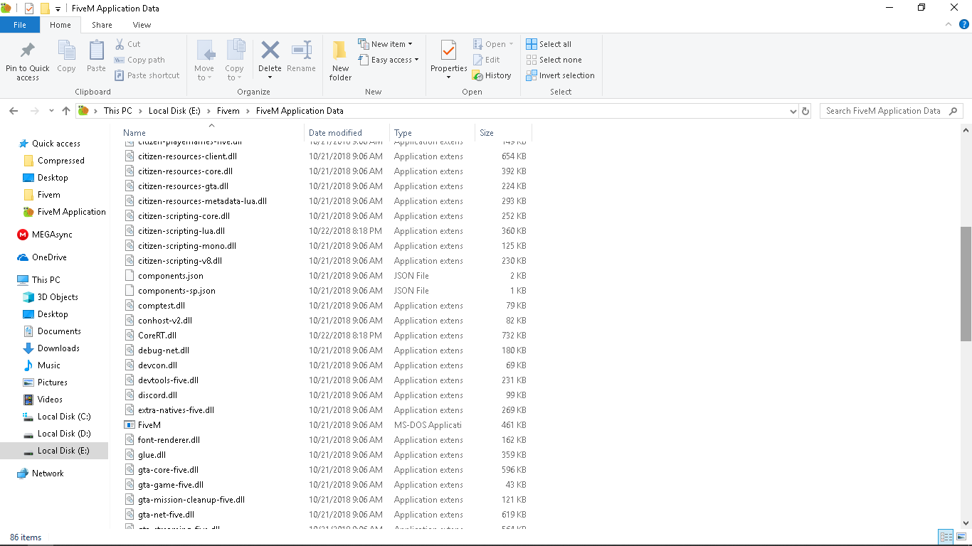Refresh the folder with the address bar icon
The width and height of the screenshot is (972, 546).
[x=805, y=111]
